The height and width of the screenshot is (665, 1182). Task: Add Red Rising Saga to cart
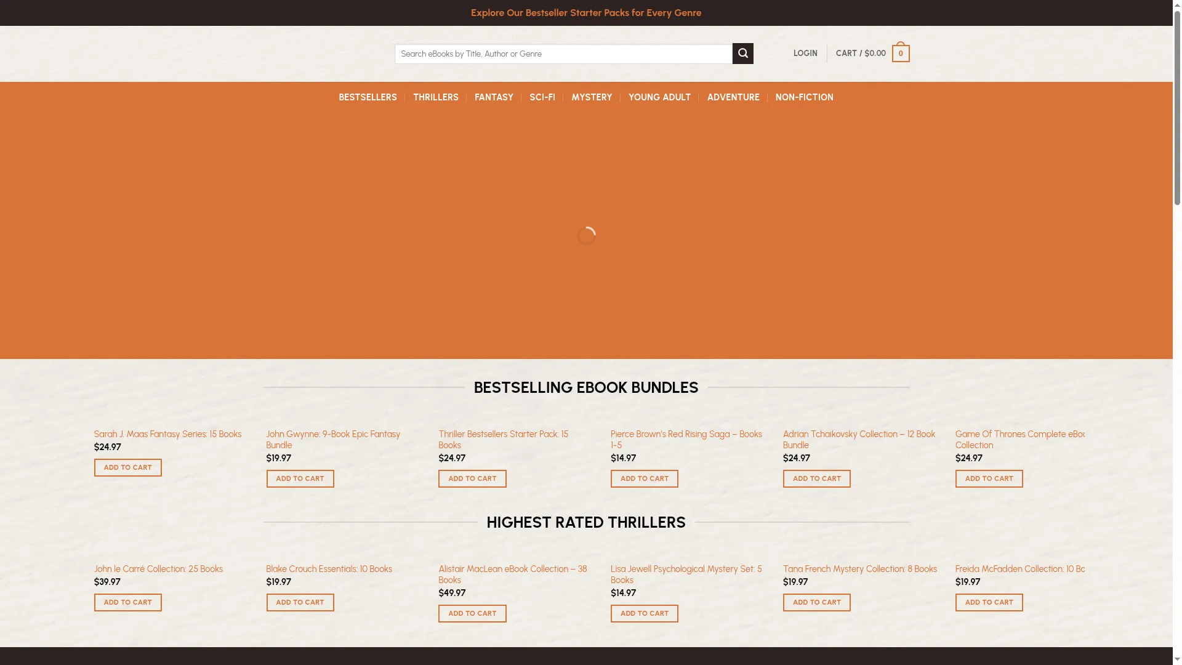[645, 478]
